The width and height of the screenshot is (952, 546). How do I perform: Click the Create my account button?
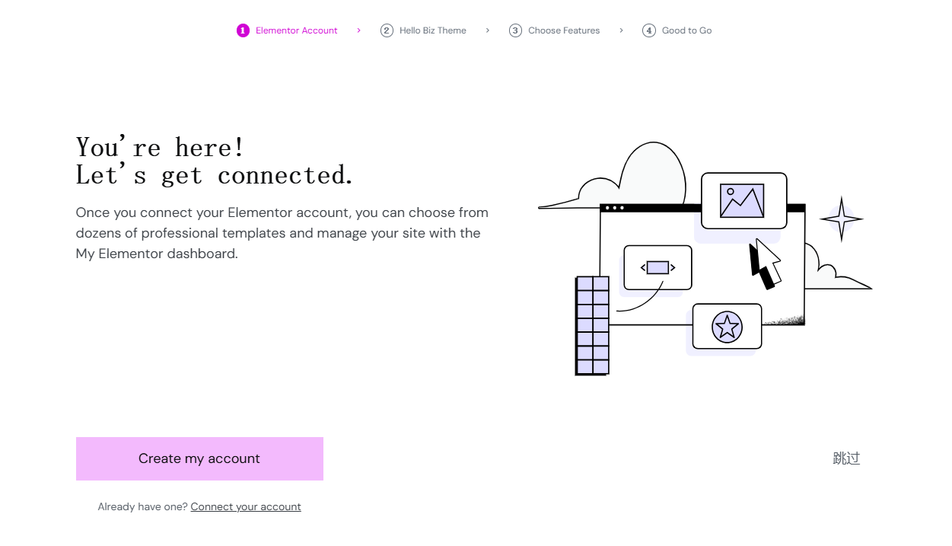coord(199,458)
